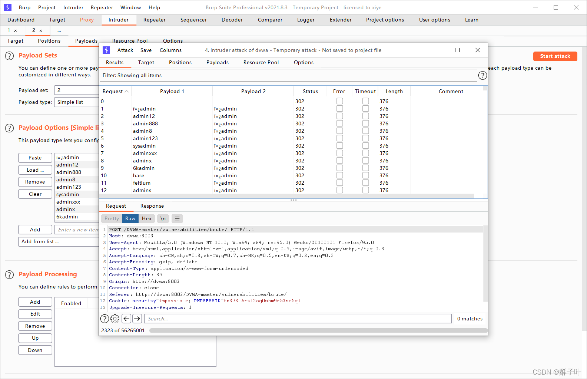
Task: Open the Save menu in attack window
Action: 146,50
